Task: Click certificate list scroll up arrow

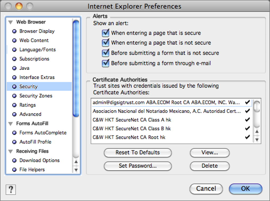Action: click(257, 132)
